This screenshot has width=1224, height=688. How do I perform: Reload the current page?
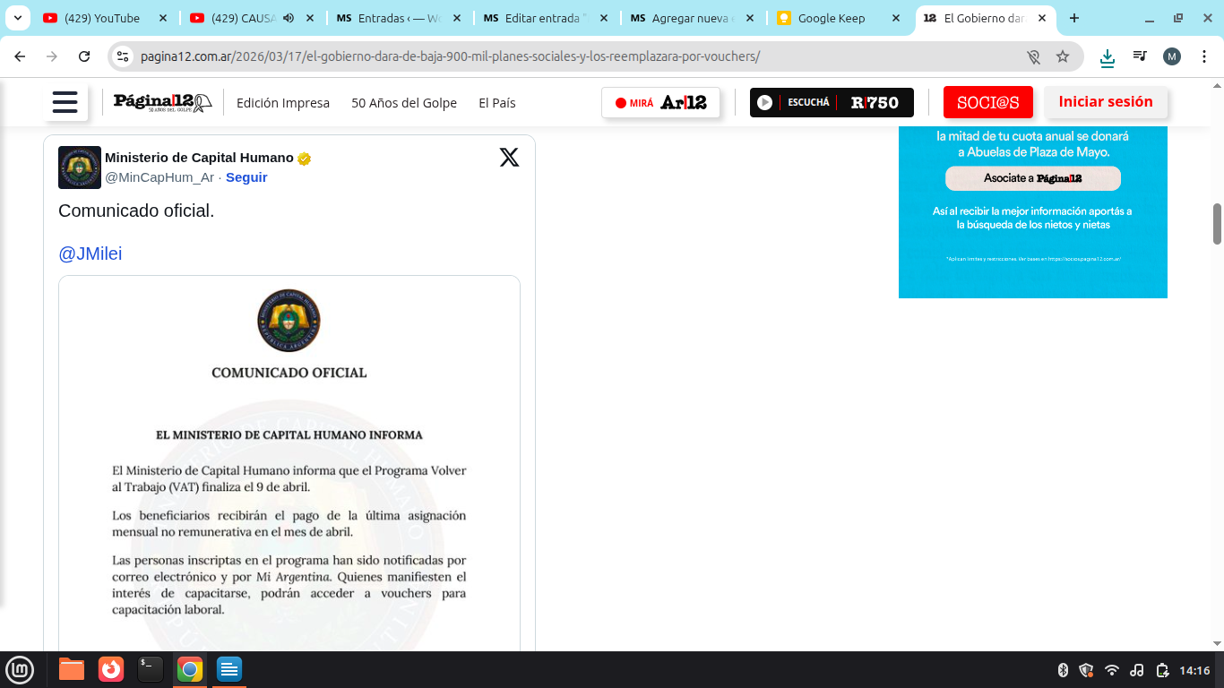click(x=84, y=56)
